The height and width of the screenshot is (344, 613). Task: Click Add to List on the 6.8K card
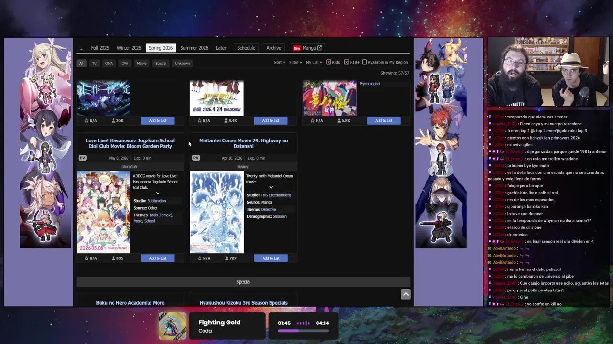click(384, 121)
